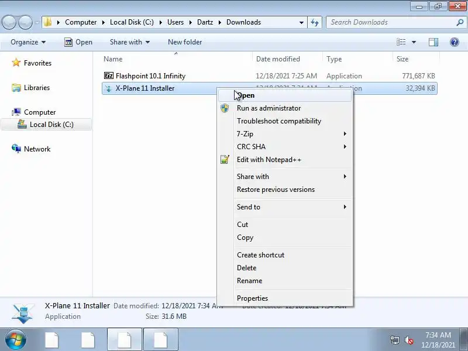This screenshot has height=351, width=468.
Task: Click the Libraries folder icon
Action: coord(16,87)
